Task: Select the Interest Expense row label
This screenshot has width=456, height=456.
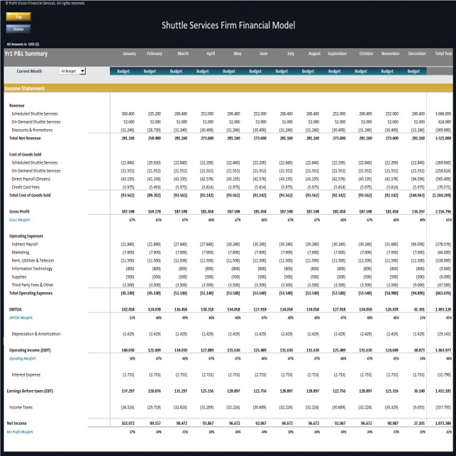Action: pos(26,374)
